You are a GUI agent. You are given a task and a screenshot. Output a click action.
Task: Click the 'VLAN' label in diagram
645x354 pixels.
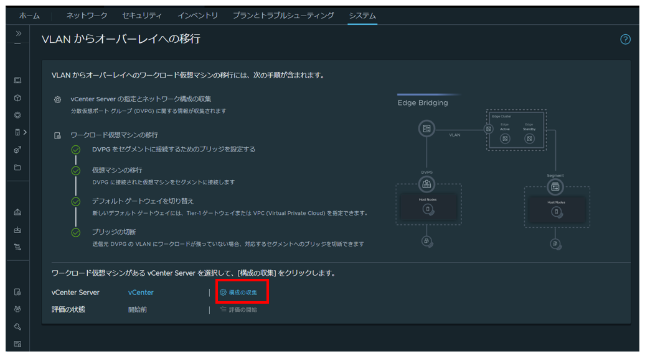(454, 135)
